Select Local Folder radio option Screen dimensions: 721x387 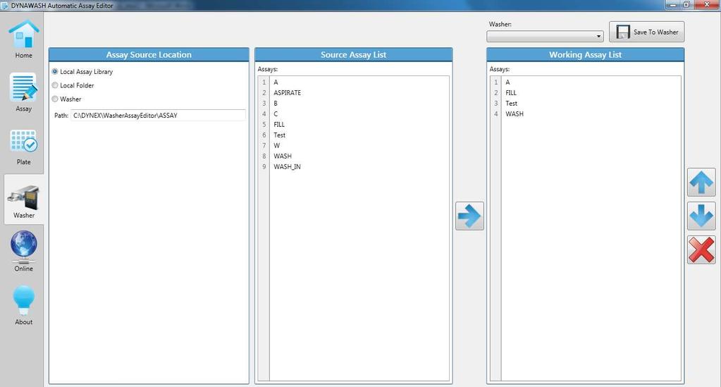click(x=73, y=85)
